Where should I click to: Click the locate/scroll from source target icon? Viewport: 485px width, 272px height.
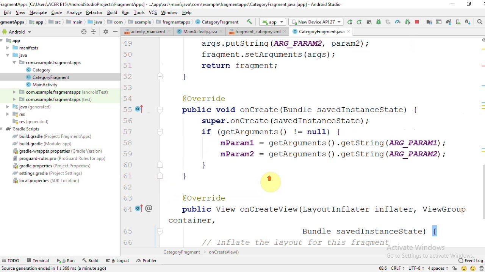point(84,32)
